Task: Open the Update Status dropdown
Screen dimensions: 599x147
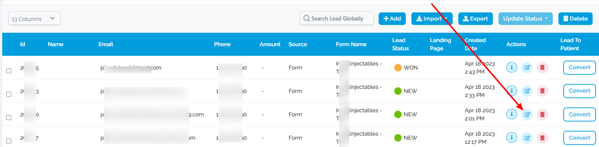Action: (525, 19)
